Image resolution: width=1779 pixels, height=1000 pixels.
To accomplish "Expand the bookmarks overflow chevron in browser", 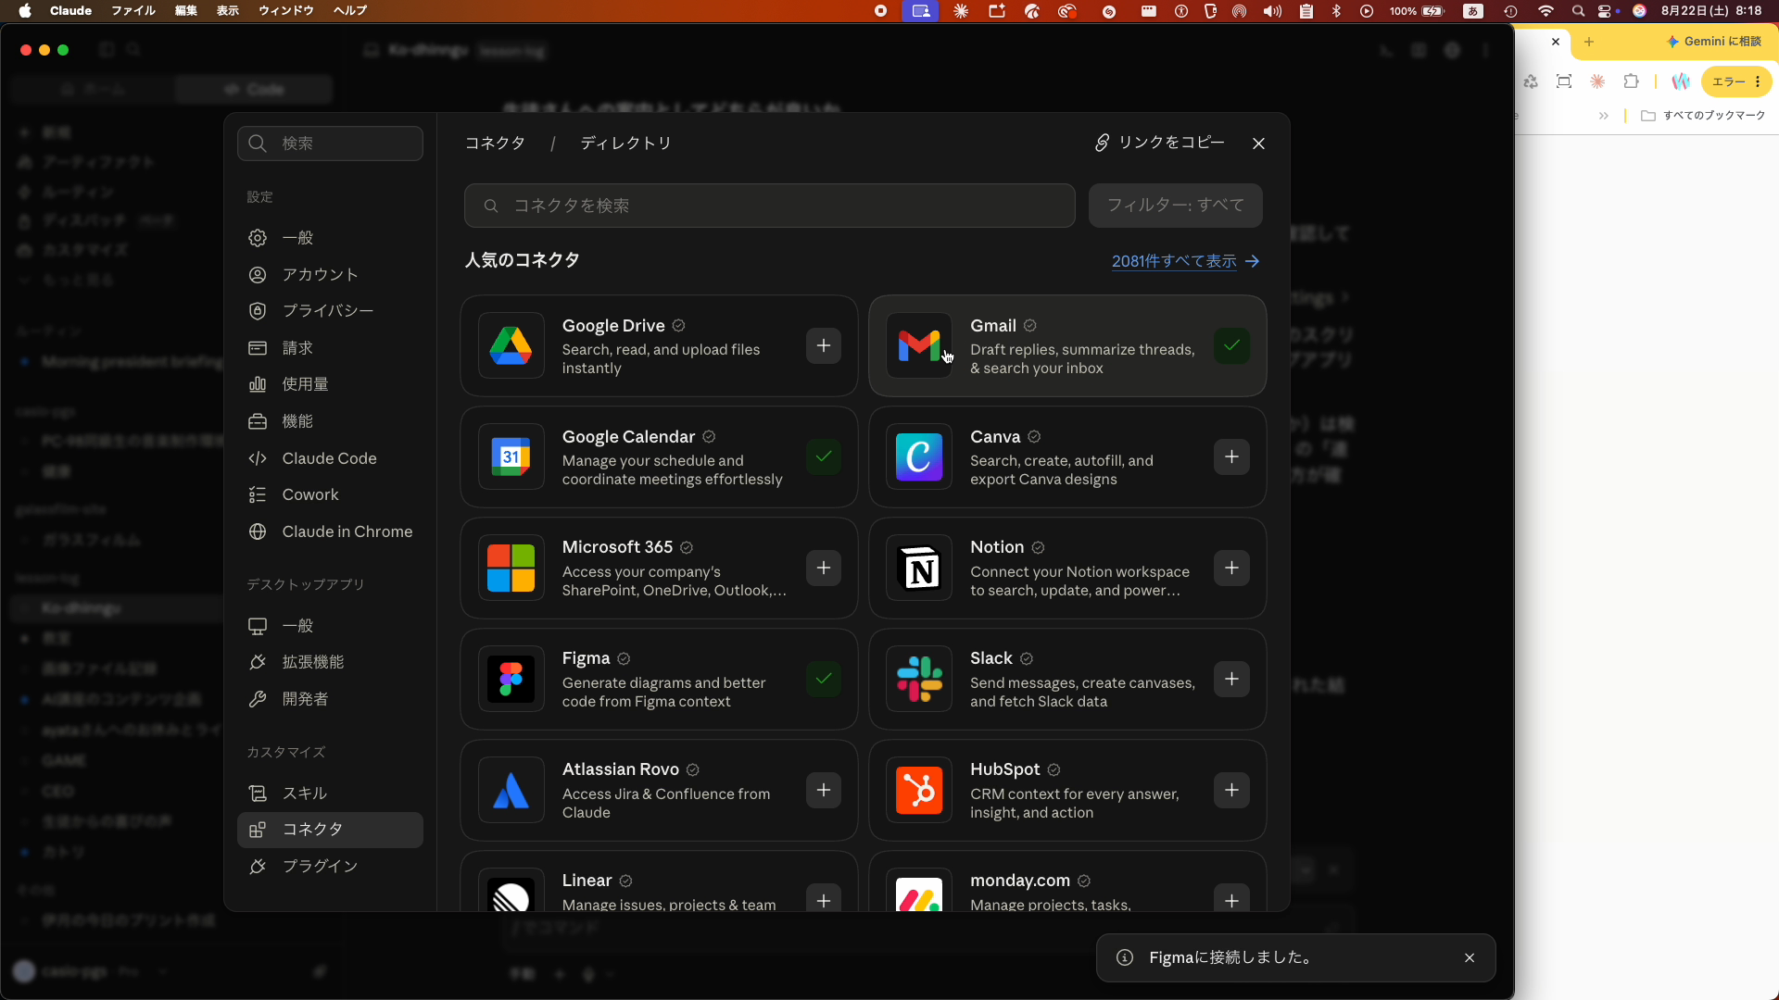I will [x=1603, y=116].
